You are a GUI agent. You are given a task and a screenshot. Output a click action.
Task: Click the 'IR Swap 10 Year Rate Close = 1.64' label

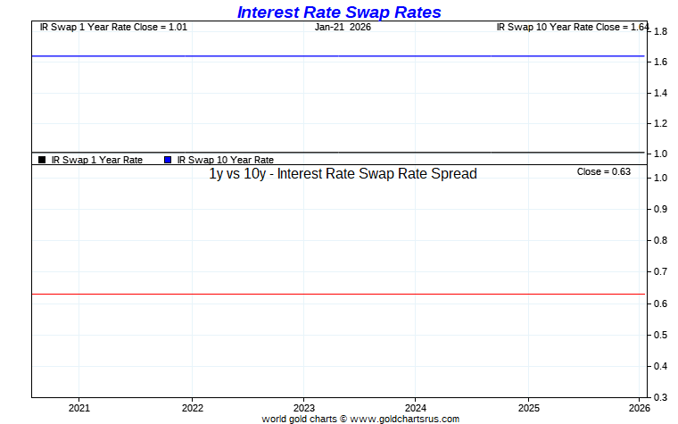pos(573,27)
